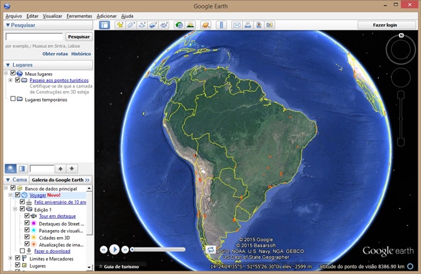Uncheck the Meus lugares checkbox

[x=13, y=73]
